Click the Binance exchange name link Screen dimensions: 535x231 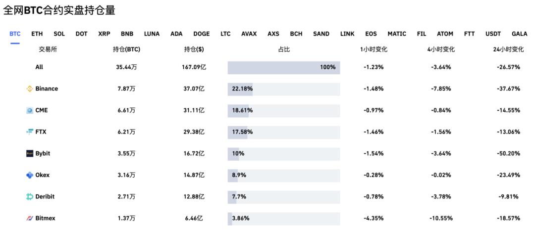point(47,89)
